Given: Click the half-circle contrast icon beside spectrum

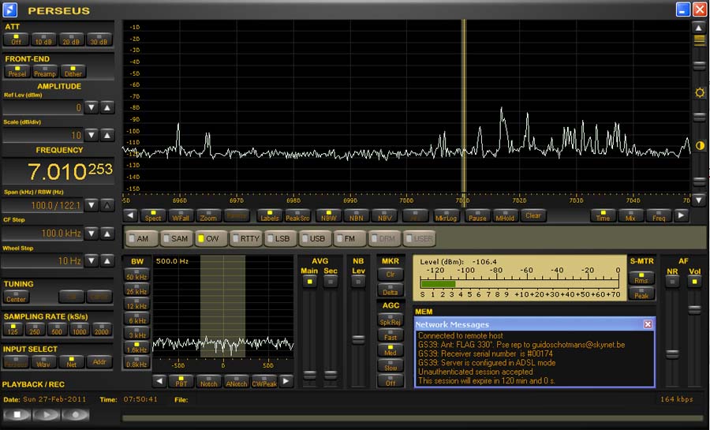Looking at the screenshot, I should tap(700, 145).
